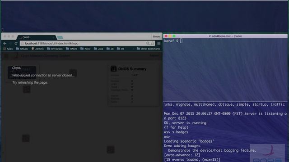Viewport: 289px width, 162px height.
Task: Open the JS bookmarks folder
Action: (x=110, y=49)
